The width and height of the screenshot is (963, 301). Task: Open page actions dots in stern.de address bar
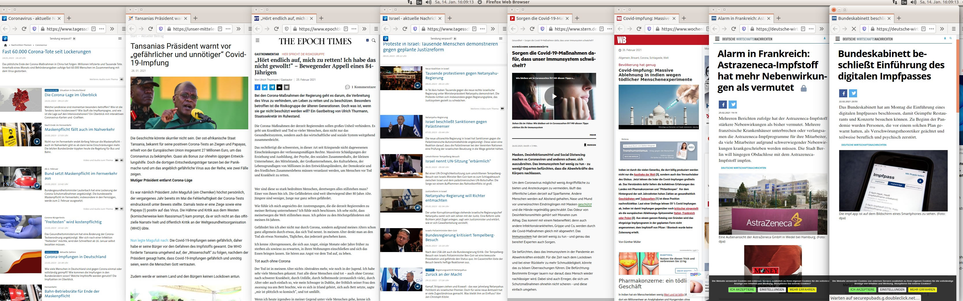[610, 29]
